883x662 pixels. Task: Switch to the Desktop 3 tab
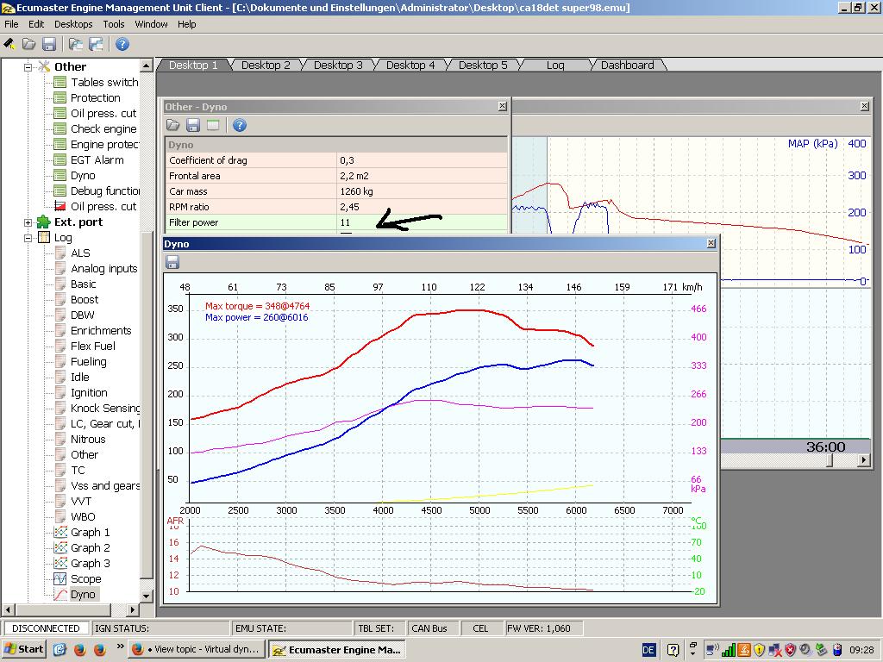click(338, 65)
